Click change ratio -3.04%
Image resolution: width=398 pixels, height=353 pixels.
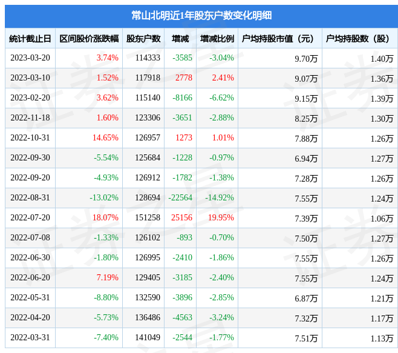(x=221, y=58)
